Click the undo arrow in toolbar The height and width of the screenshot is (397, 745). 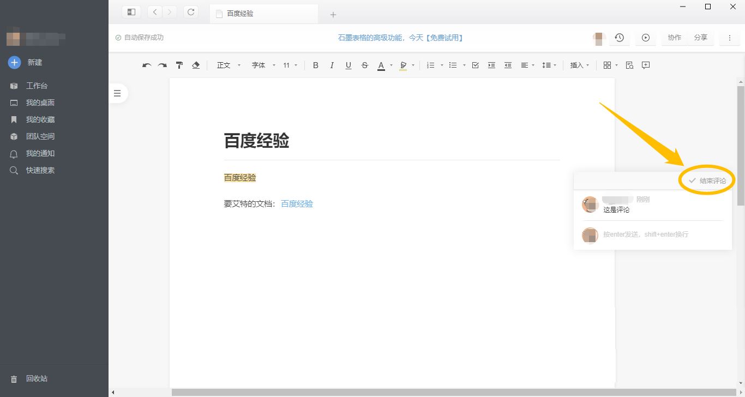click(146, 65)
